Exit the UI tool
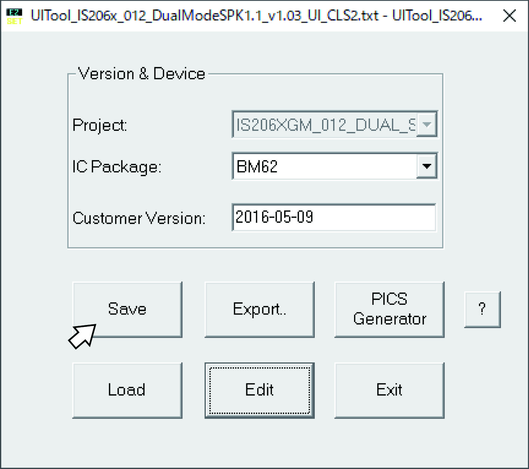Image resolution: width=529 pixels, height=469 pixels. (x=389, y=390)
